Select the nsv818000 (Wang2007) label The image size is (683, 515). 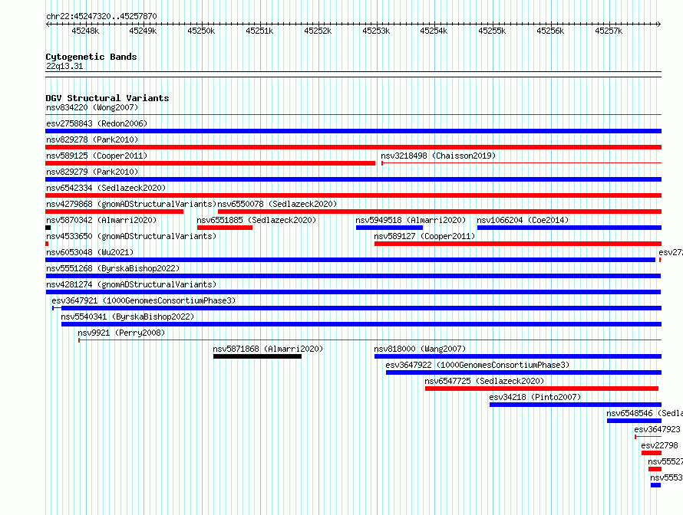tap(420, 349)
